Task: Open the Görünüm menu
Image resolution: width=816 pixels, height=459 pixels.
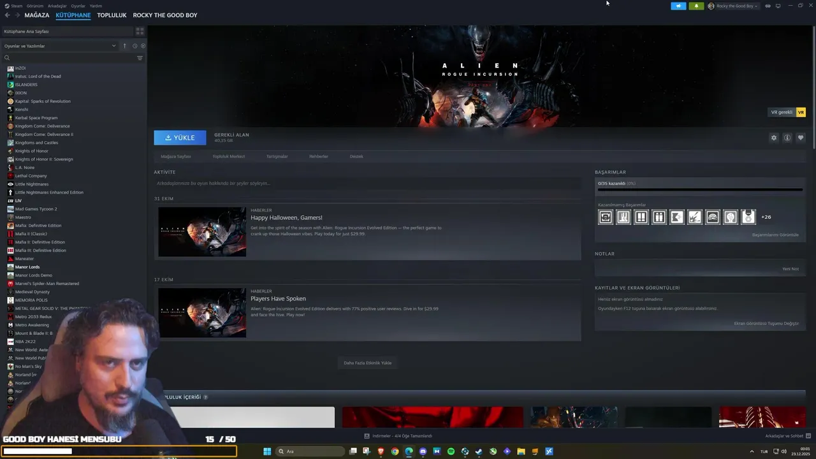Action: (35, 6)
